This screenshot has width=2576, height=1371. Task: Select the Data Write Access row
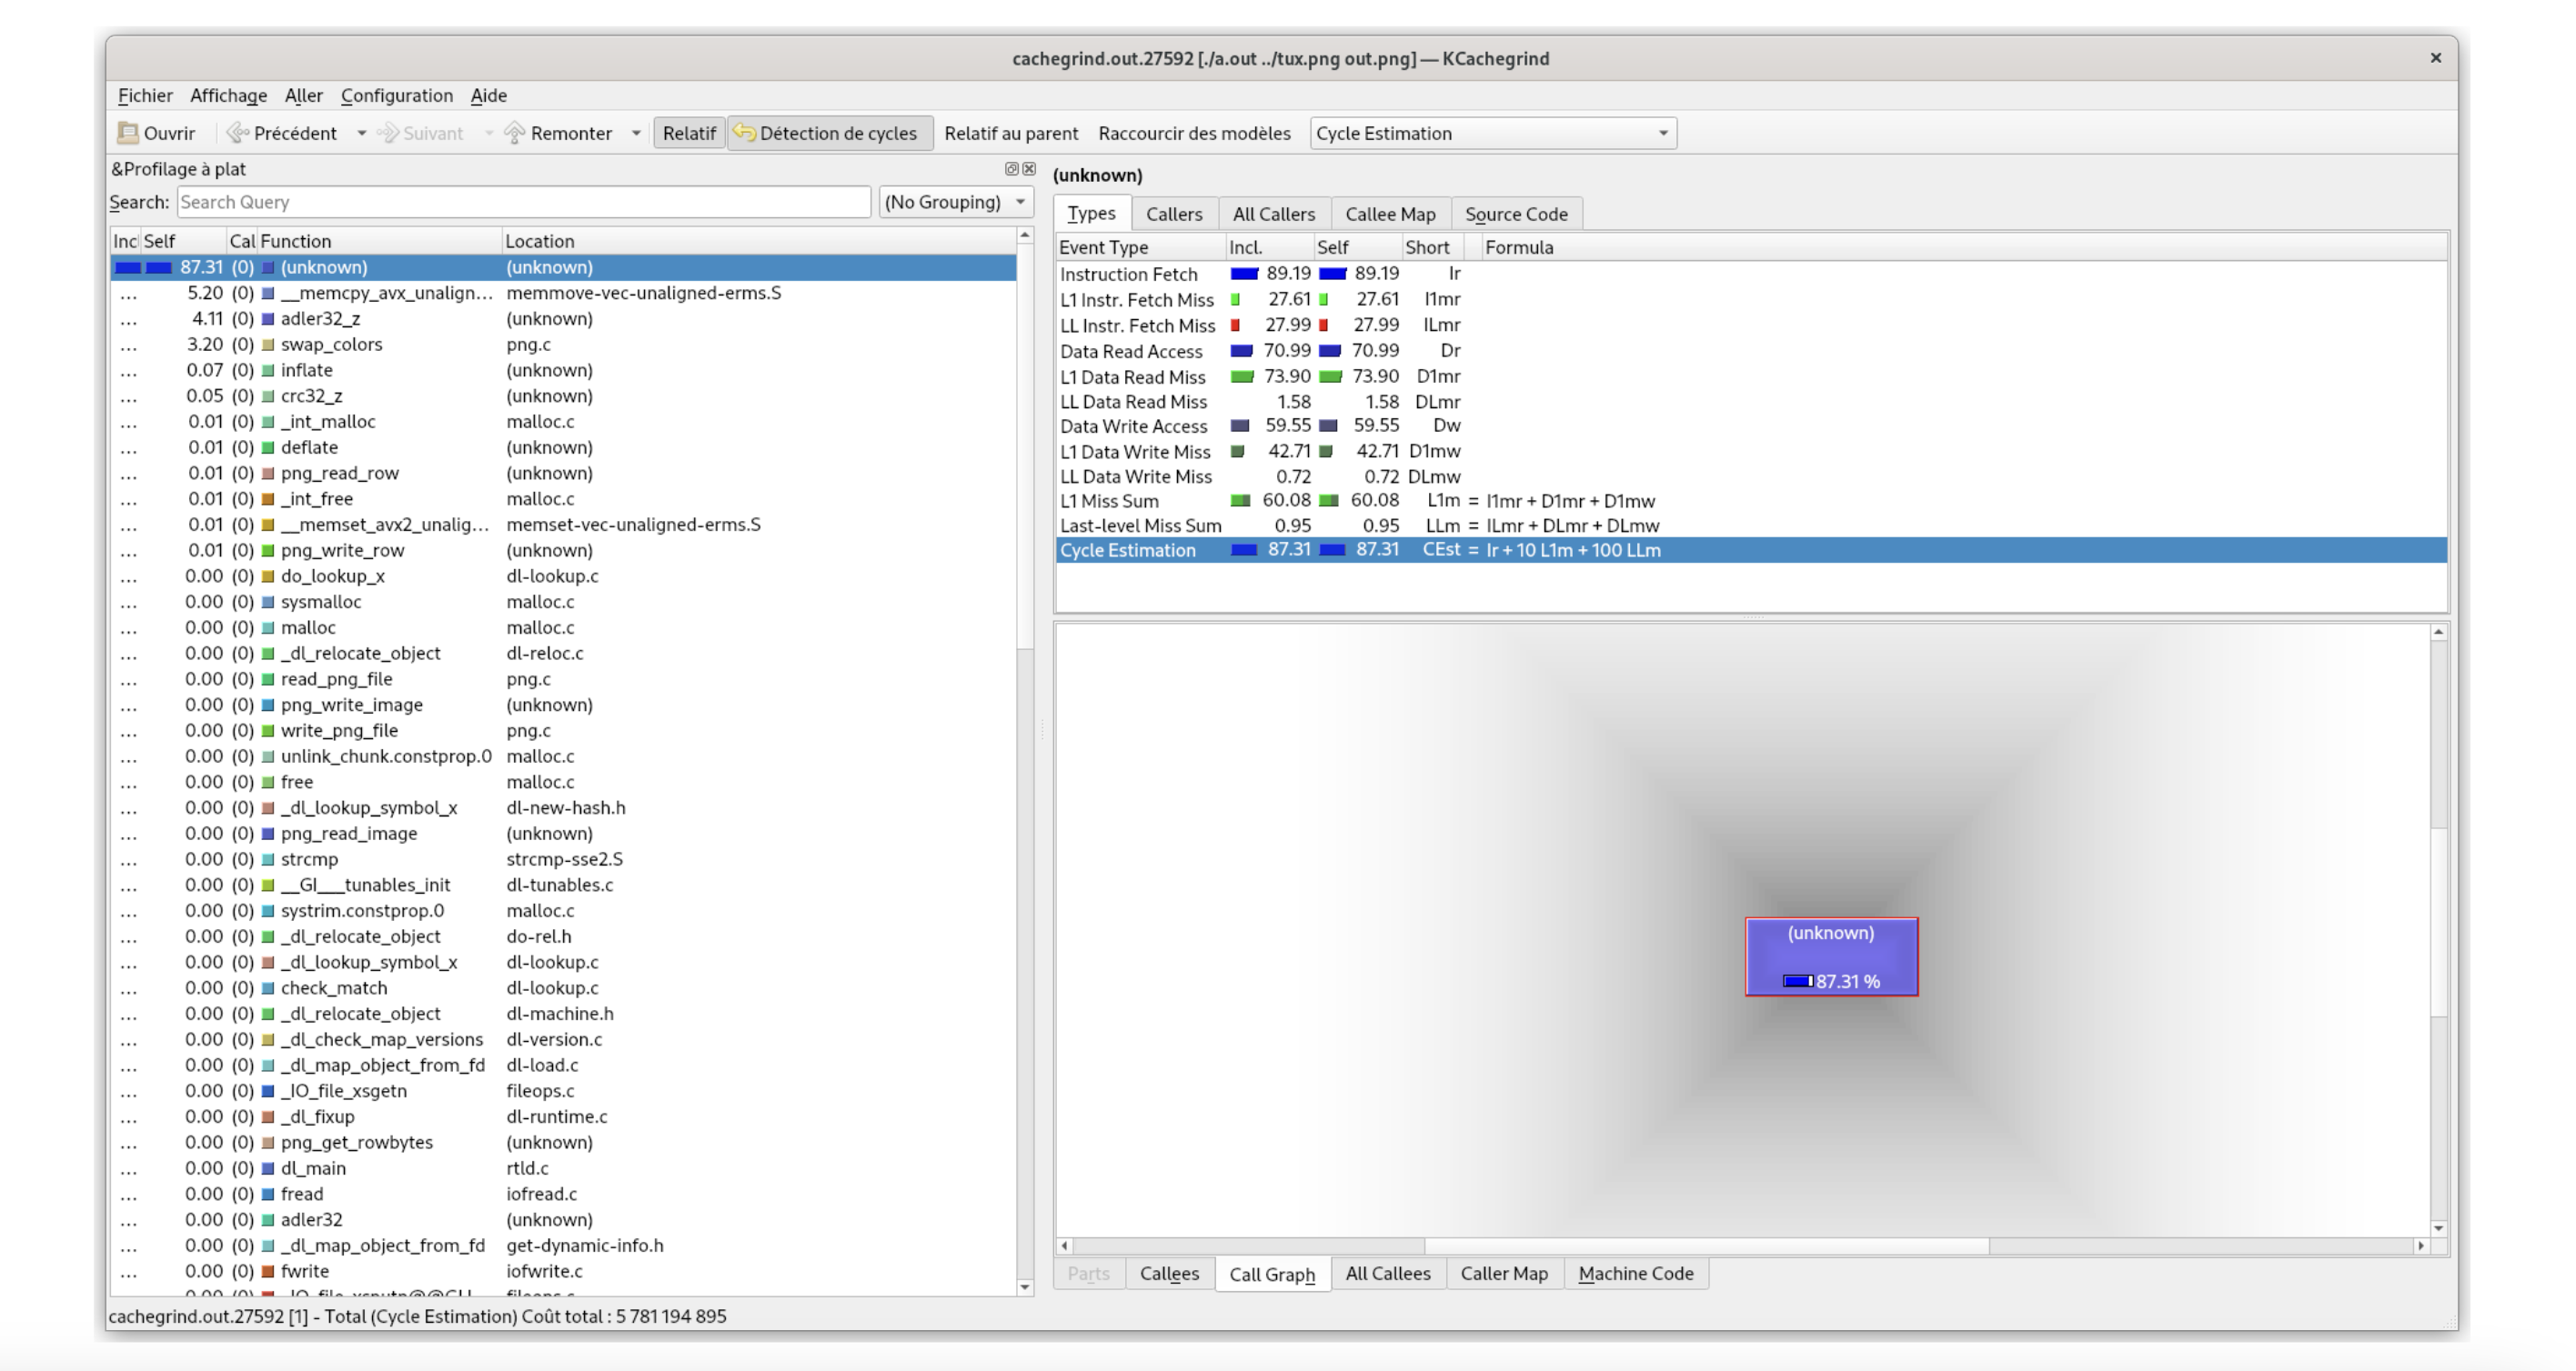pyautogui.click(x=1751, y=426)
